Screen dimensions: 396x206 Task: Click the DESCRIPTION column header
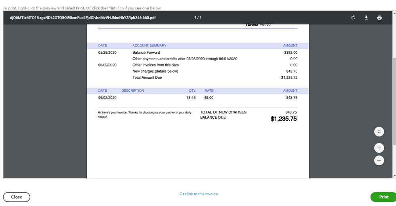pyautogui.click(x=133, y=91)
